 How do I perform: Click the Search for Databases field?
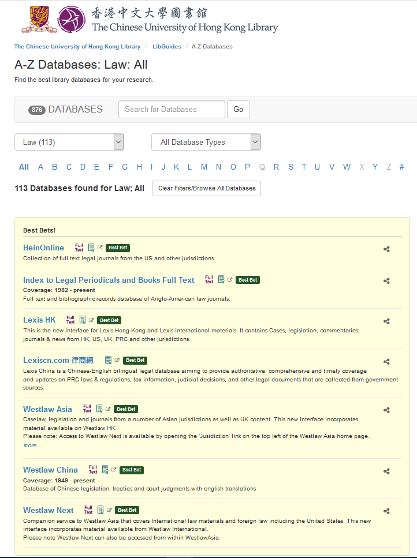(x=172, y=109)
